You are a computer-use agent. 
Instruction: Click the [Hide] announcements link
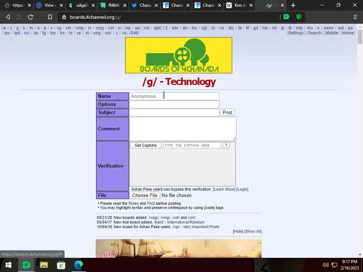pos(238,231)
